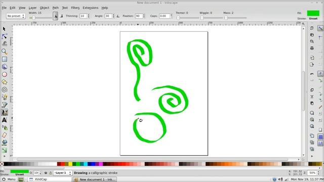The height and width of the screenshot is (182, 324).
Task: Click the Zoom to fit page icon
Action: pyautogui.click(x=312, y=126)
